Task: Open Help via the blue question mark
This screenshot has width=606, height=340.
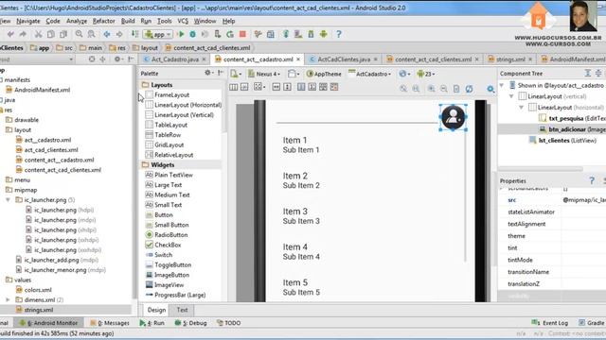Action: tap(339, 34)
